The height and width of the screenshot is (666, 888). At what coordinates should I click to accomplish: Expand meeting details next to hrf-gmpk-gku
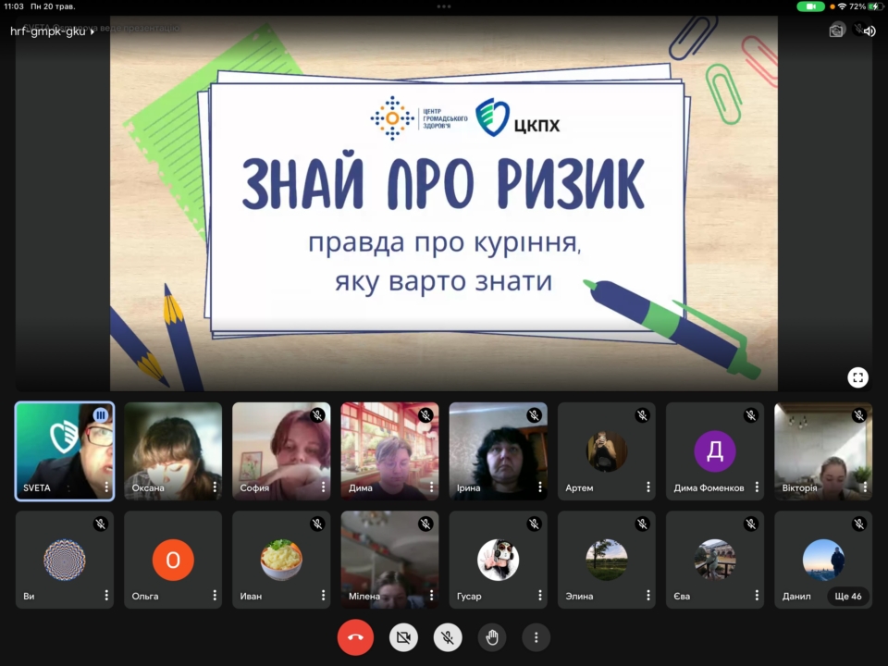click(92, 31)
